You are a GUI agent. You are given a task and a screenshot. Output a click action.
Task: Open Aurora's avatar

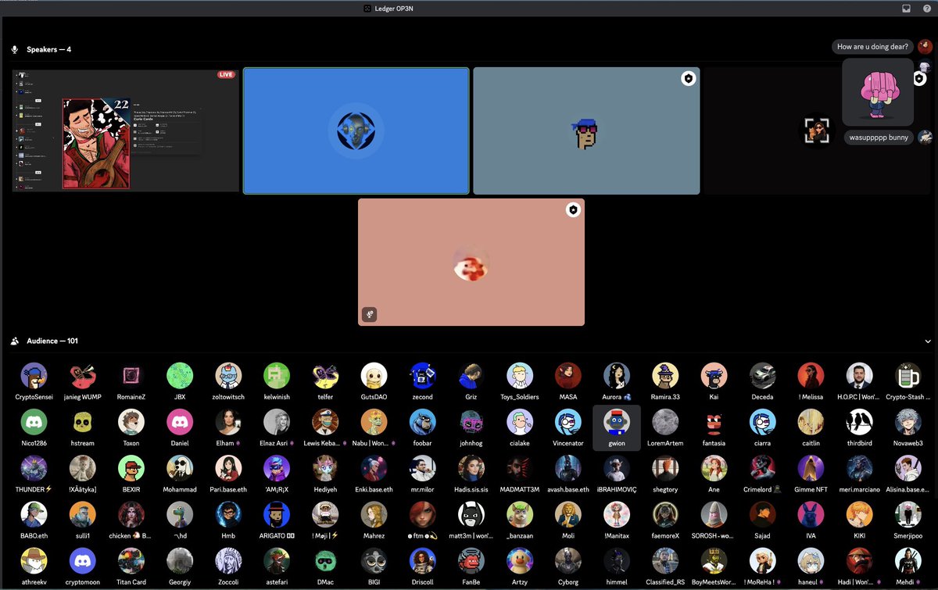(x=617, y=376)
